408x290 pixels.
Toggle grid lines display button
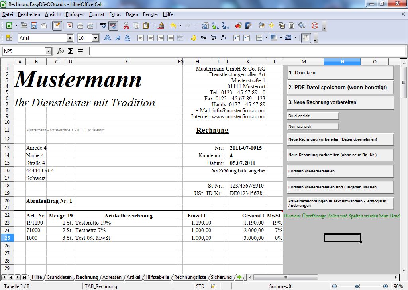point(306,38)
